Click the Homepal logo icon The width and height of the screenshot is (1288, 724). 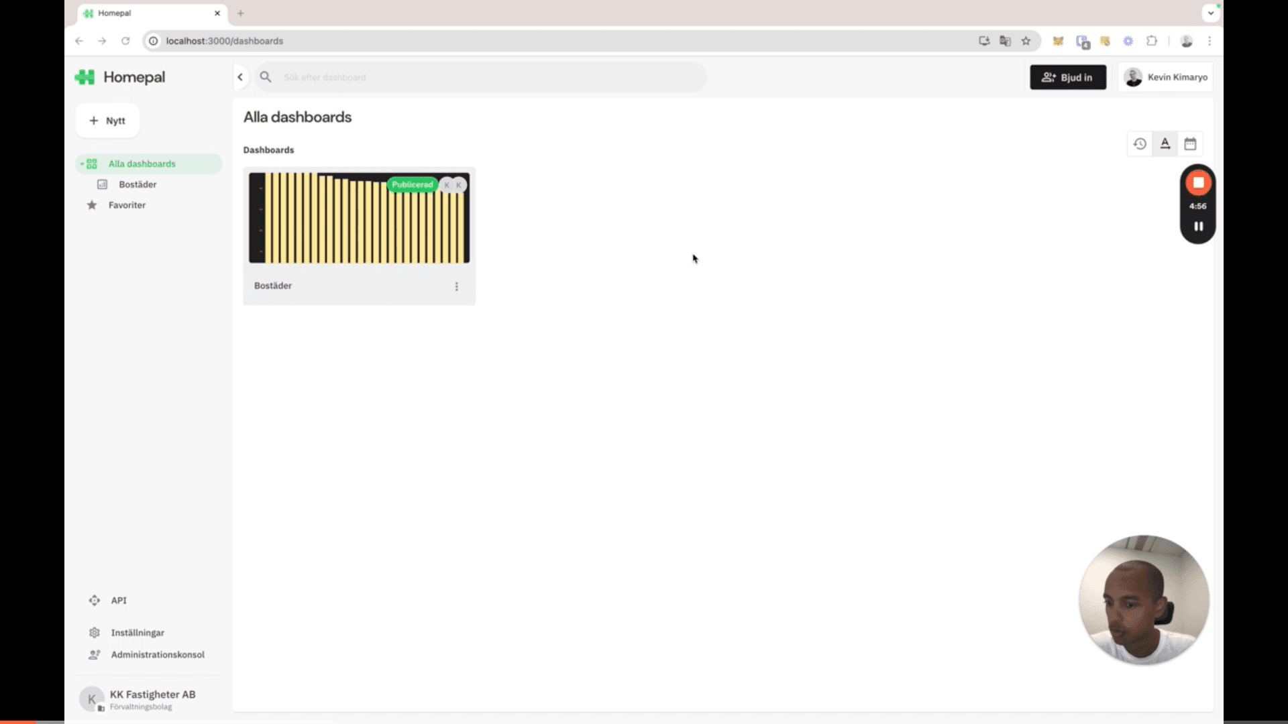(85, 77)
